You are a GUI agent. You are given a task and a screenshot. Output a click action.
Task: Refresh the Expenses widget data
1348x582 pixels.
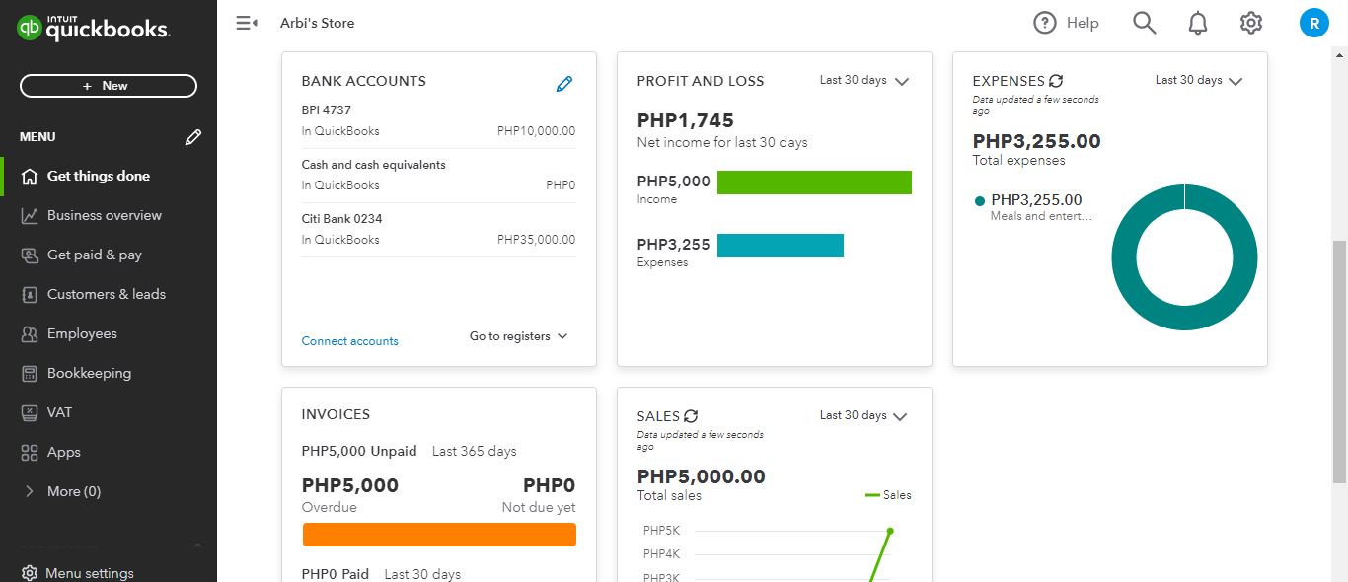1056,81
